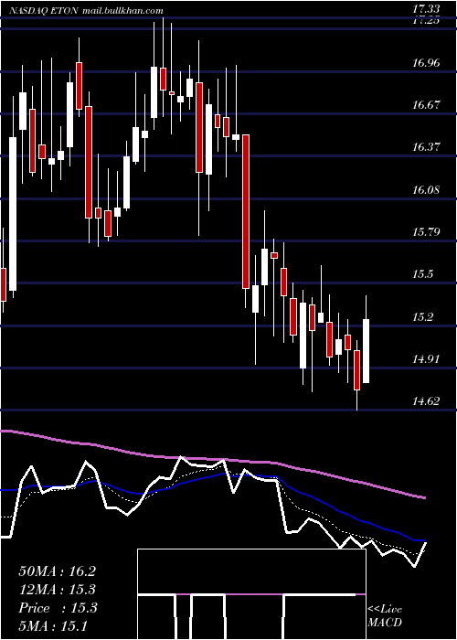Click the 5MA : 15.1 readout
Screen dimensions: 457x640
pos(53,625)
